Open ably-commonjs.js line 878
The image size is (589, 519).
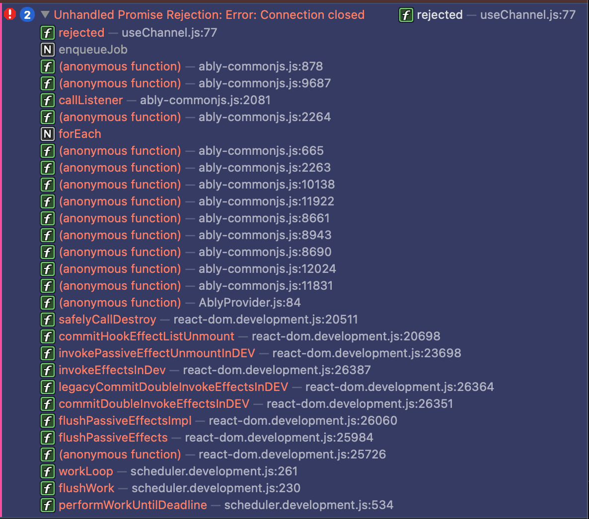pos(261,66)
